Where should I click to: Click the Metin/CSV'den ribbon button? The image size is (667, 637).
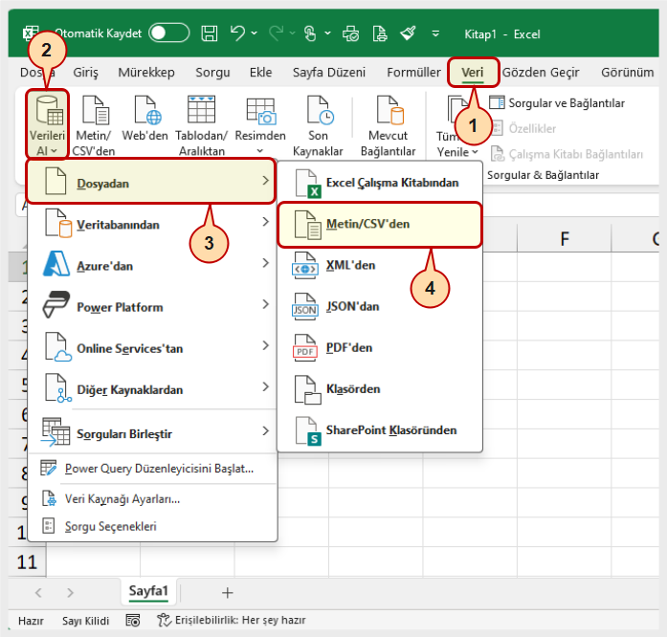point(94,125)
